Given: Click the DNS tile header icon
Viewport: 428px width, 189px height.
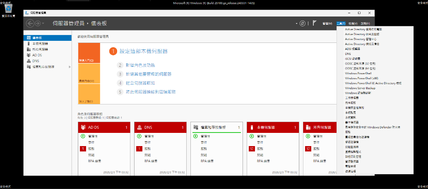Looking at the screenshot, I should [x=139, y=127].
